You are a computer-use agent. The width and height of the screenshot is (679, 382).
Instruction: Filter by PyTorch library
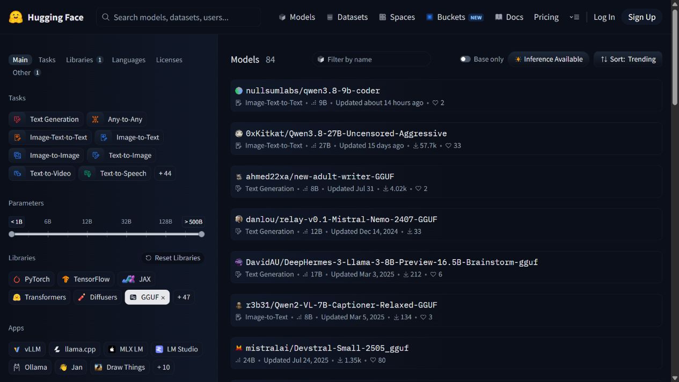32,279
